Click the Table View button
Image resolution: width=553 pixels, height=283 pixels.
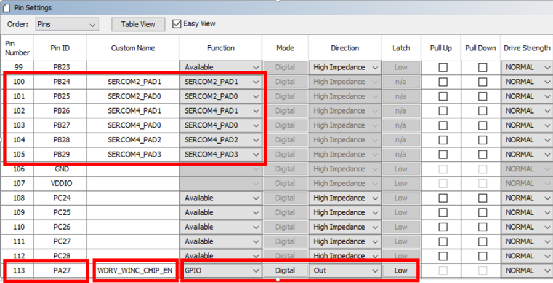coord(138,25)
